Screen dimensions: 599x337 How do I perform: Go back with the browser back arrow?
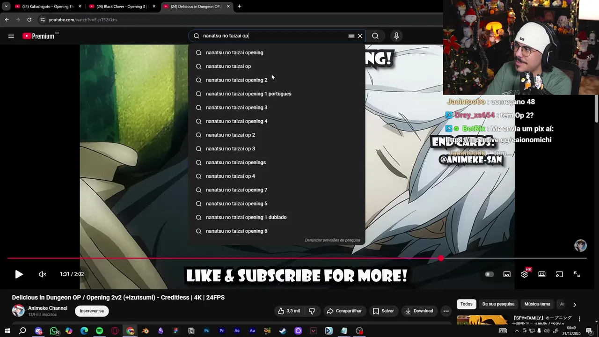[7, 20]
